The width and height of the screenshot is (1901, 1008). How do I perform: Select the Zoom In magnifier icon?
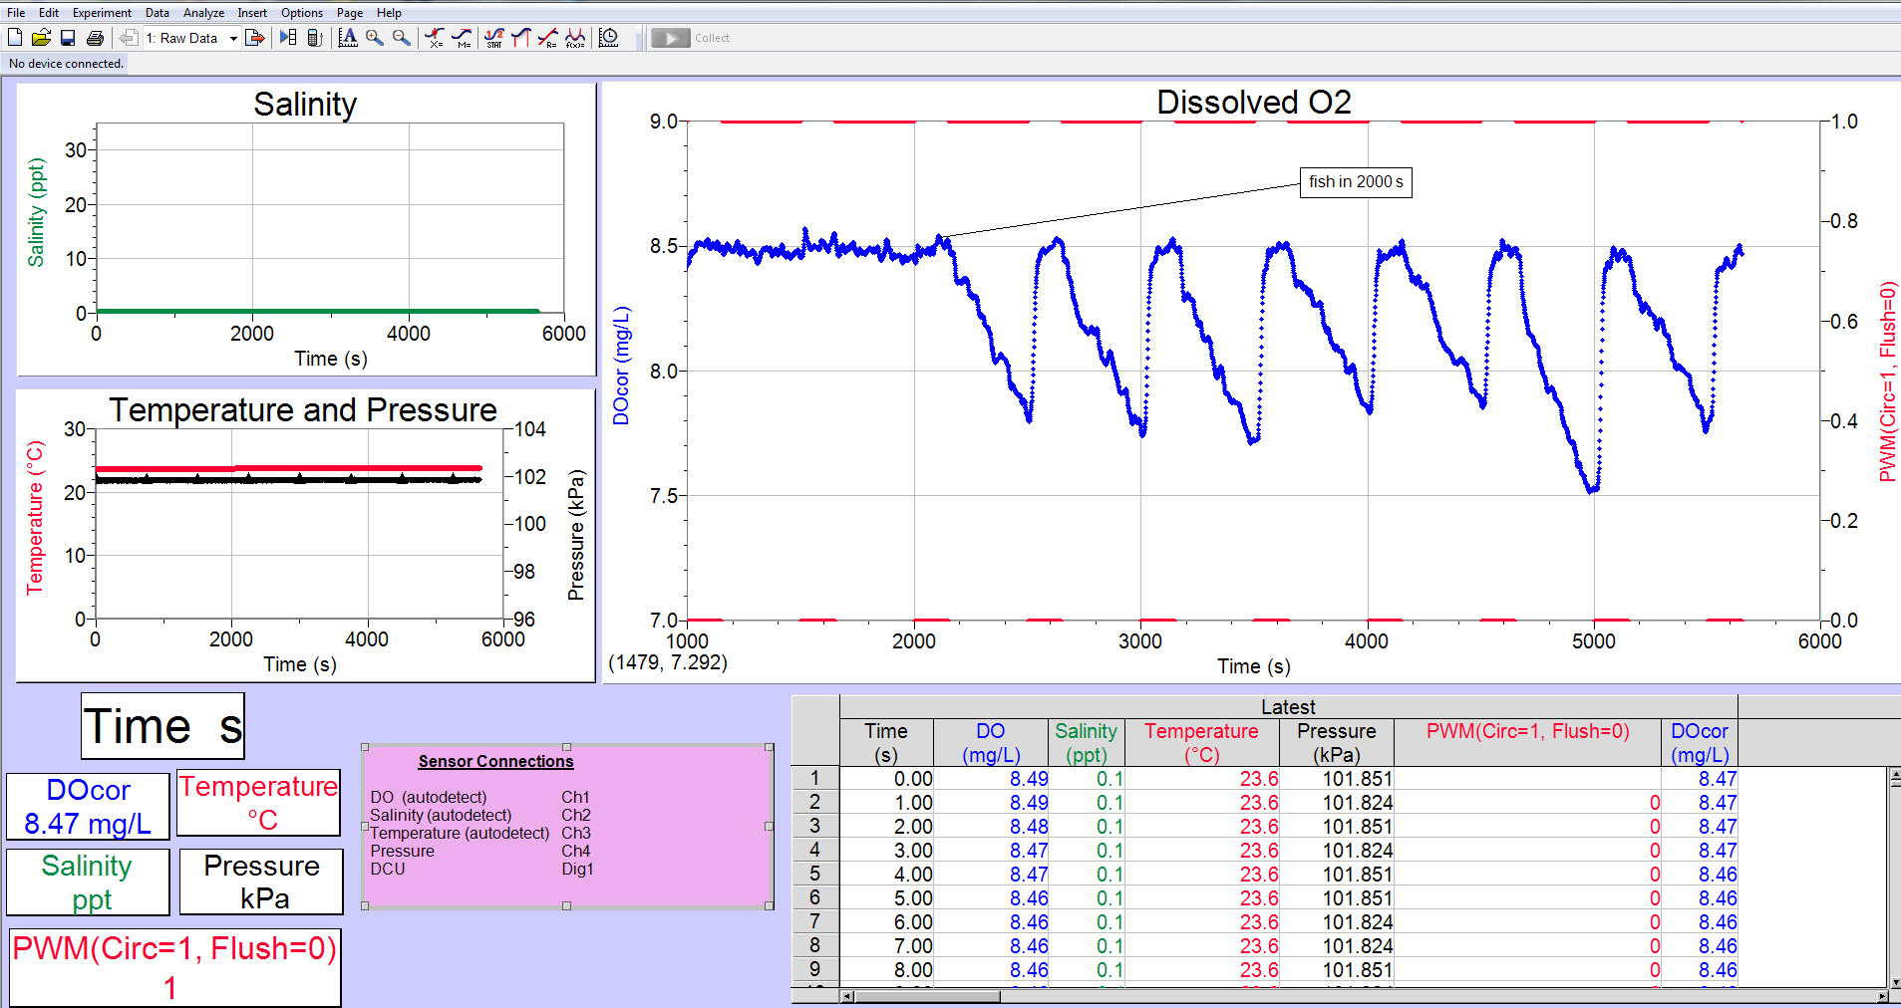(x=375, y=38)
